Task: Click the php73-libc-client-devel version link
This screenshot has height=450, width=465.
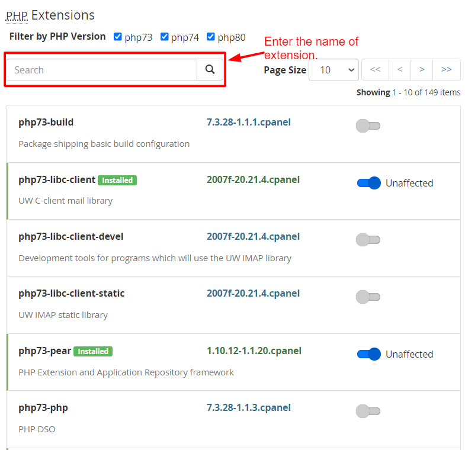Action: pos(253,237)
